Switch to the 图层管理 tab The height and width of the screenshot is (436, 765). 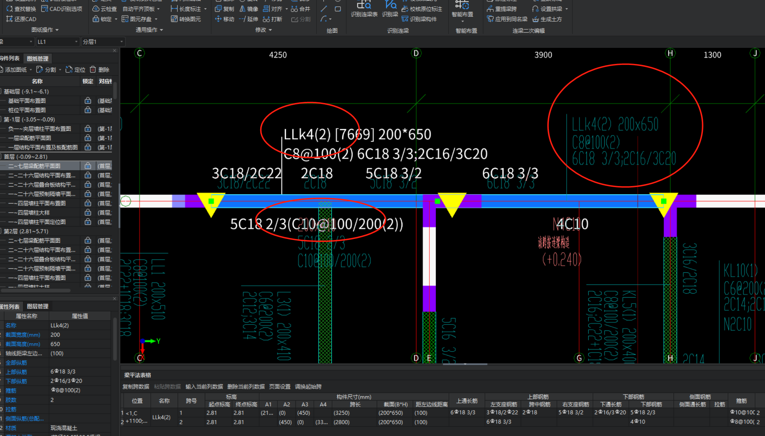(38, 306)
